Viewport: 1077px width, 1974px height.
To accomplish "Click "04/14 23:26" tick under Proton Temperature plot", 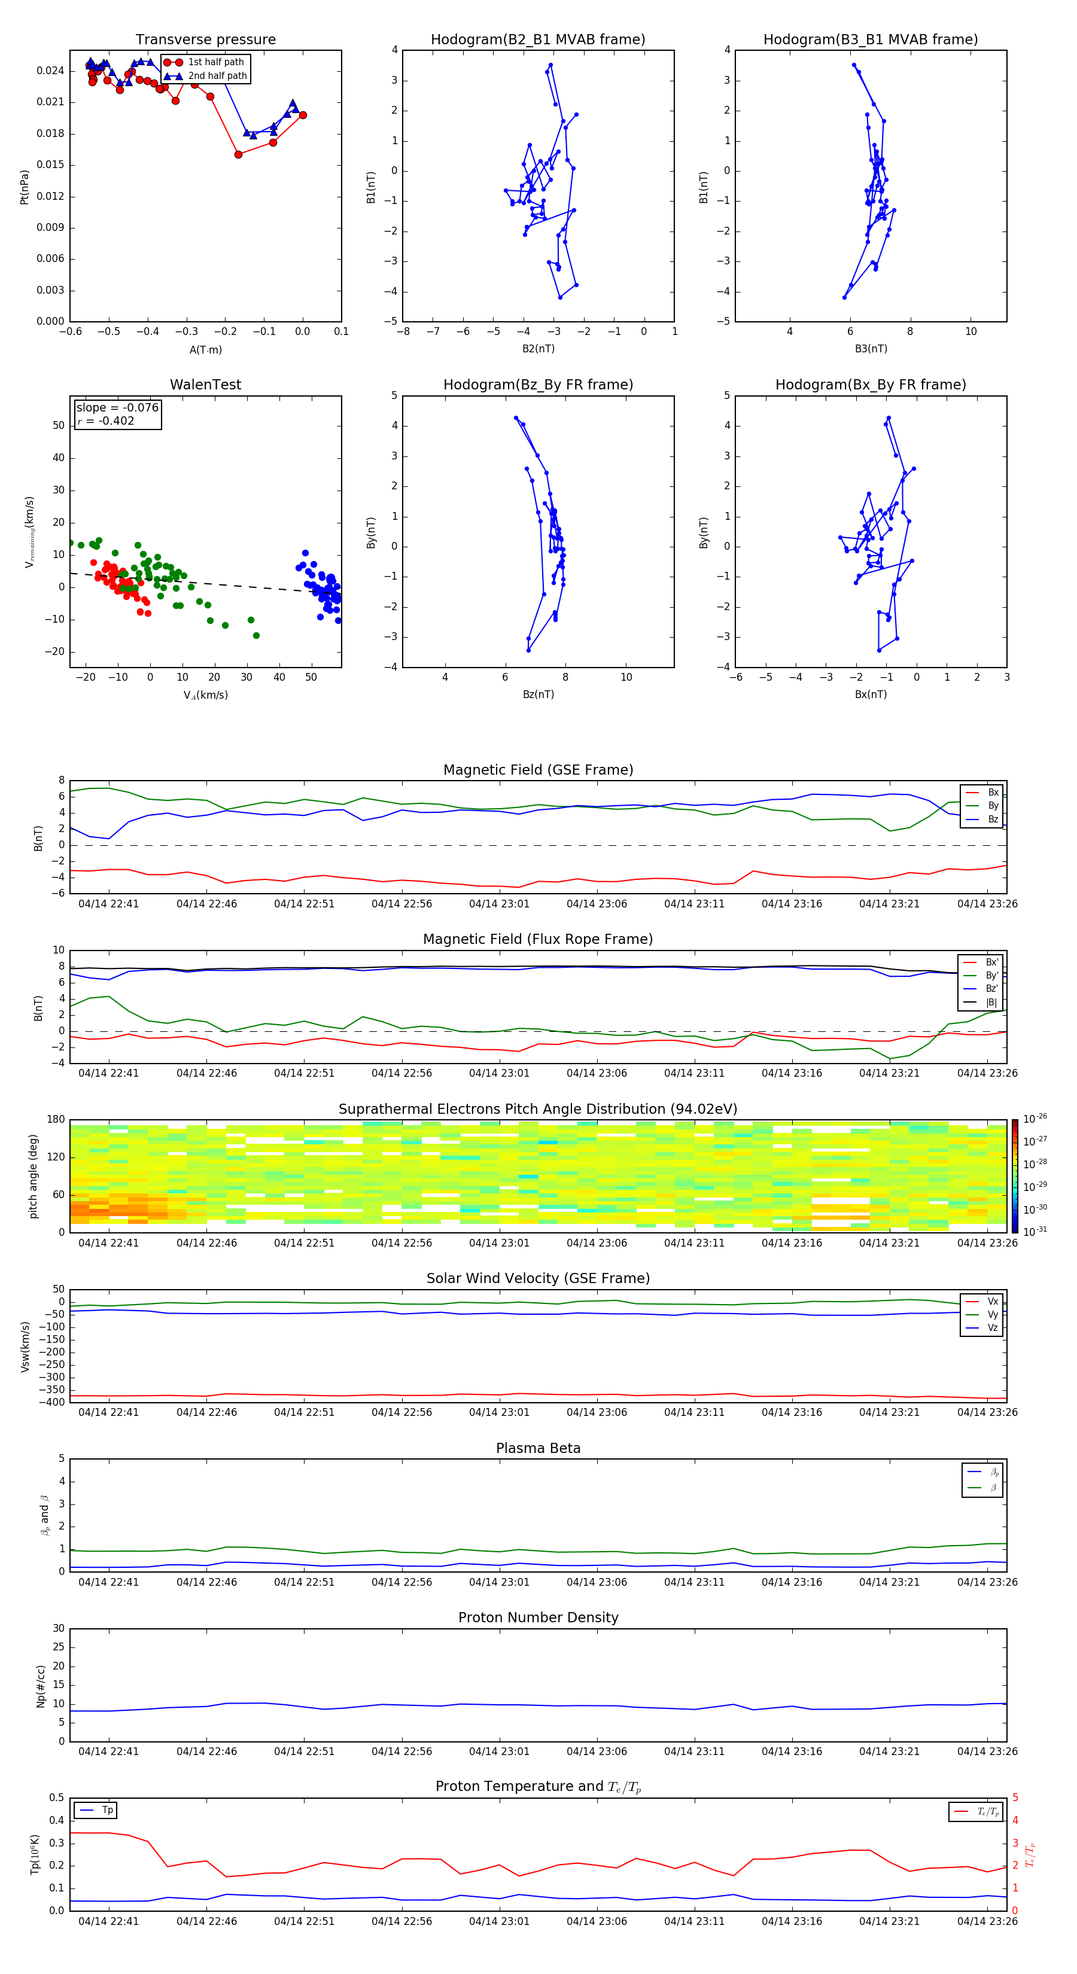I will pos(987,1921).
